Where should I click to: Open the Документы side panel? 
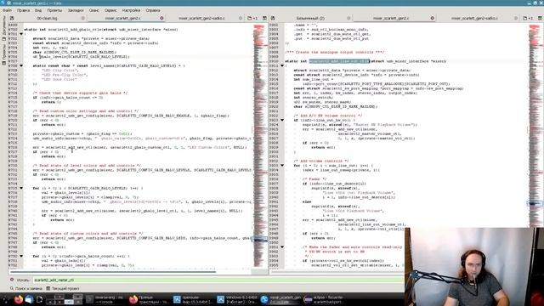[x=3, y=28]
